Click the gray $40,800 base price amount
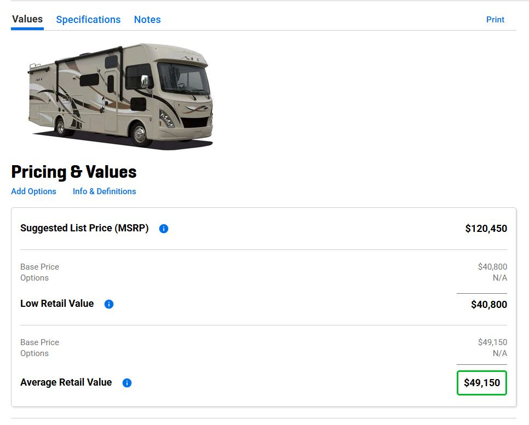The image size is (529, 425). pyautogui.click(x=492, y=267)
